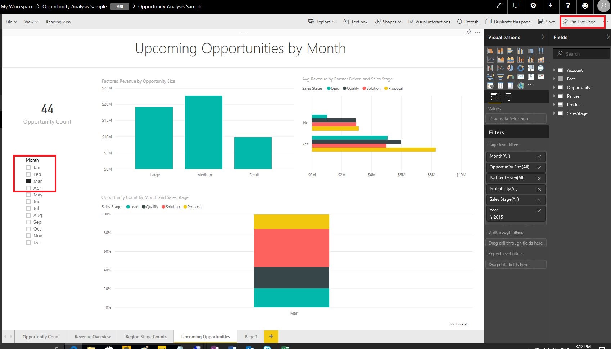Select the pie chart visualization
Screen dimensions: 611x349
pos(511,68)
